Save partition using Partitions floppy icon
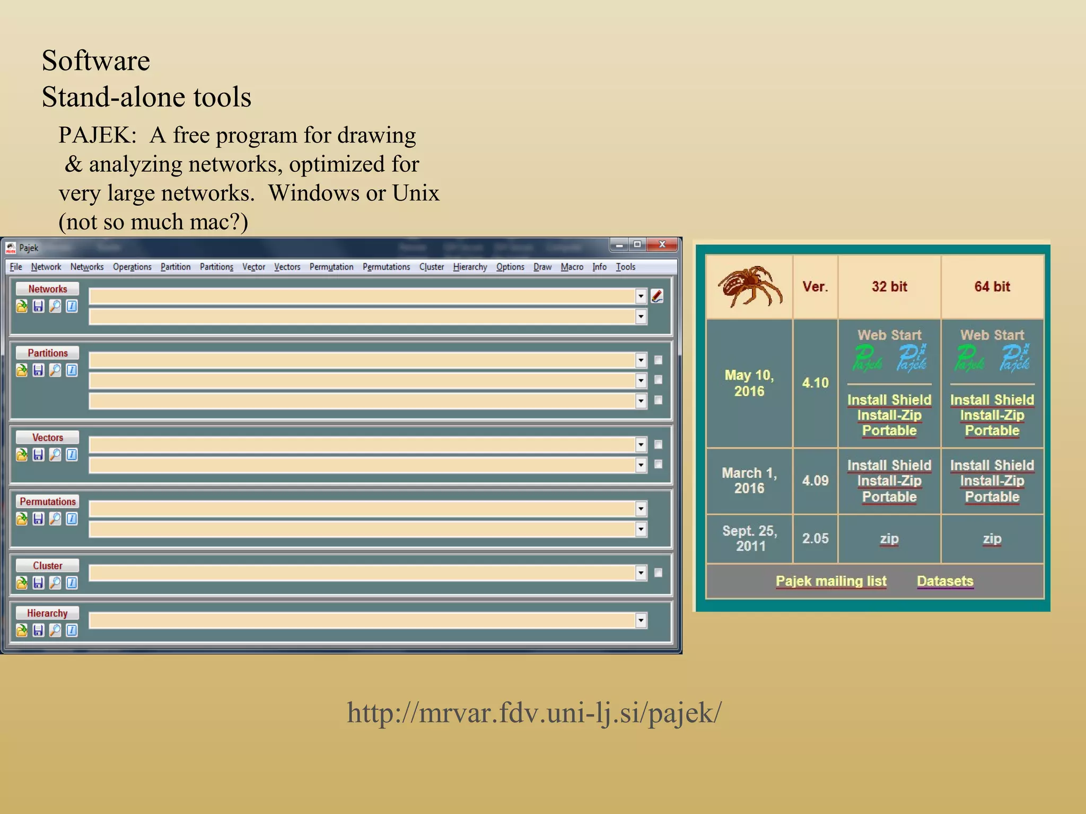The width and height of the screenshot is (1086, 814). (x=38, y=370)
